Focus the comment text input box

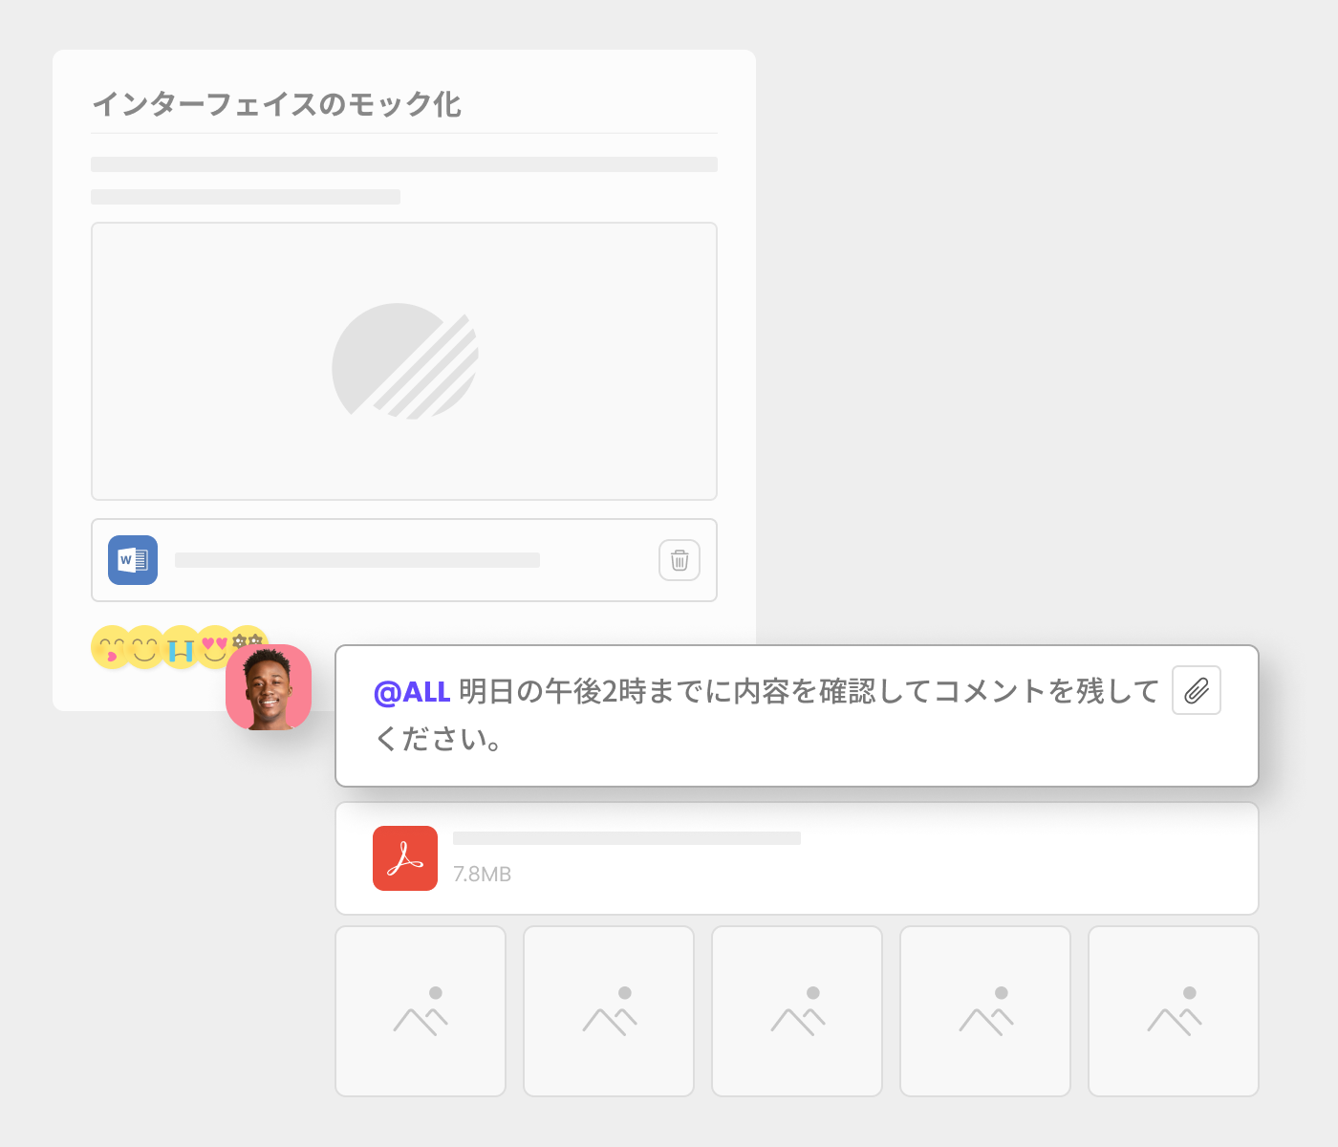coord(765,717)
